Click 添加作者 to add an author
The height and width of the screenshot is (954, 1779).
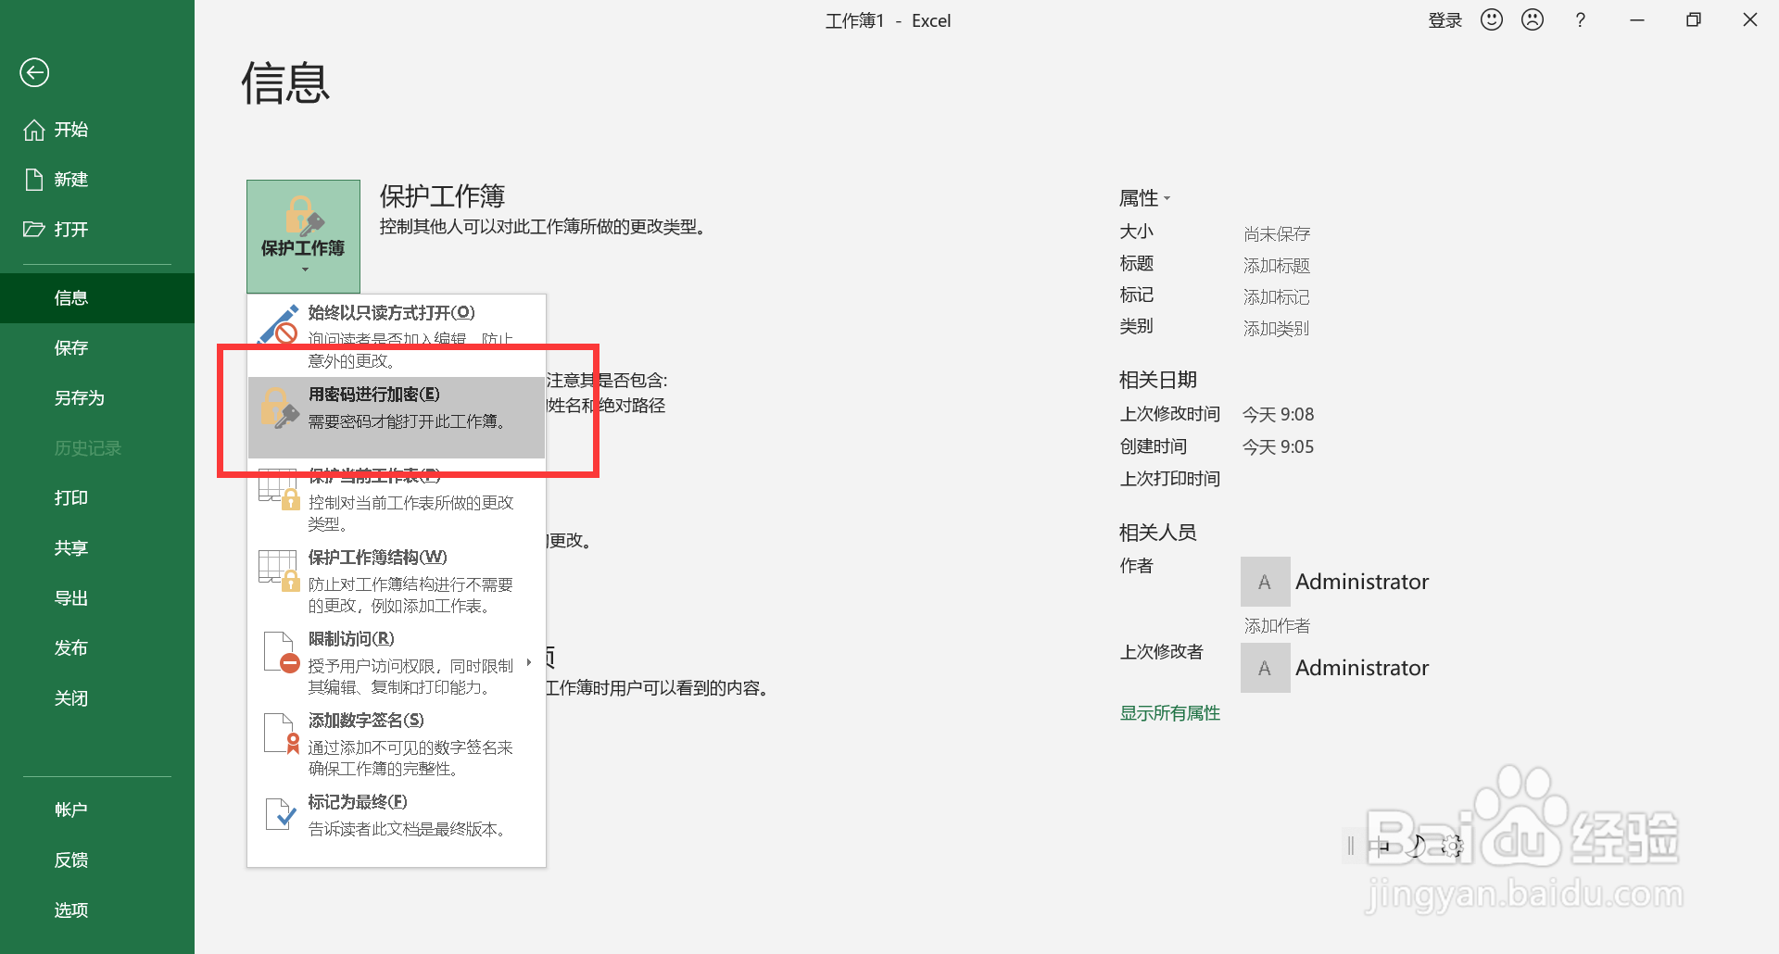pyautogui.click(x=1276, y=625)
